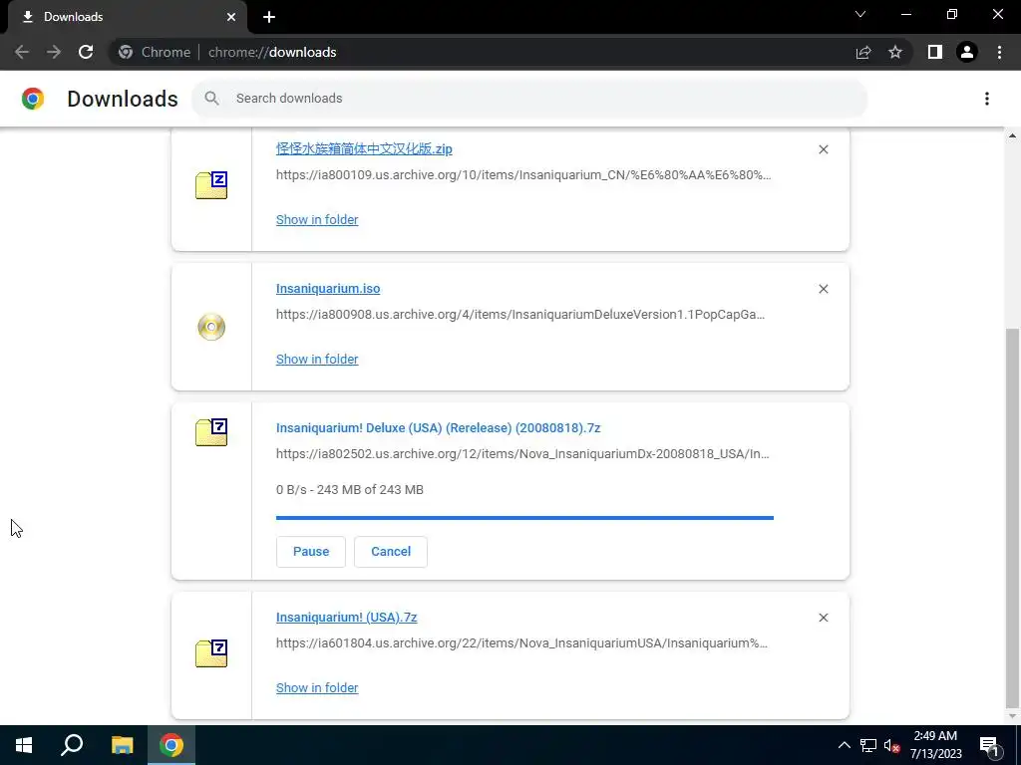The height and width of the screenshot is (765, 1021).
Task: Click the network status tray icon
Action: 868,745
